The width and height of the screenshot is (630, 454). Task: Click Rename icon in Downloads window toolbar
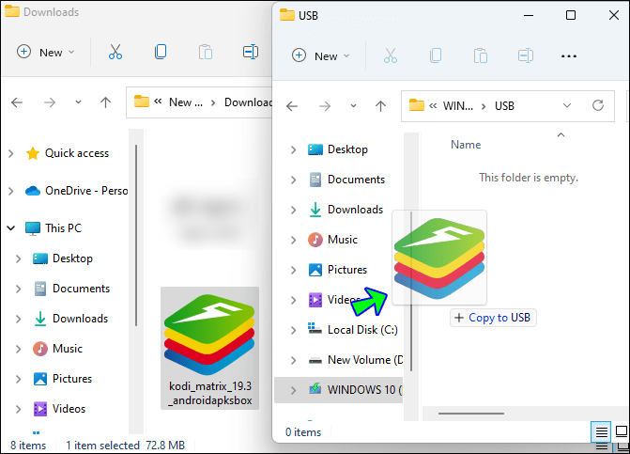251,53
